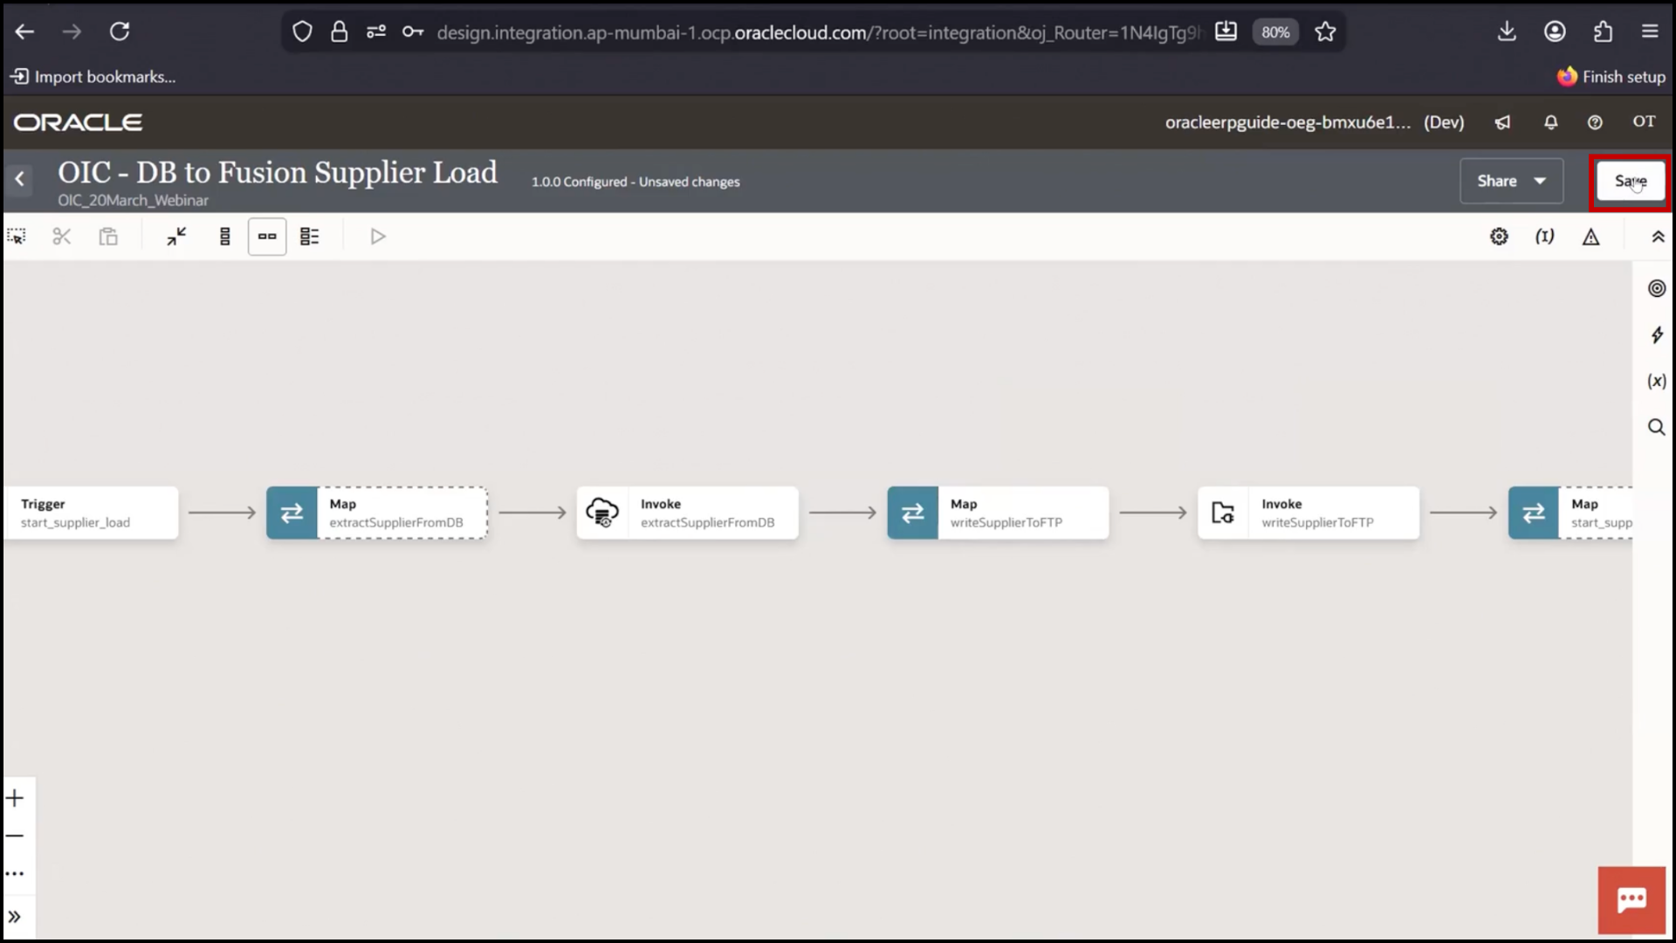
Task: Reset the 80% zoom level badge
Action: pyautogui.click(x=1275, y=32)
